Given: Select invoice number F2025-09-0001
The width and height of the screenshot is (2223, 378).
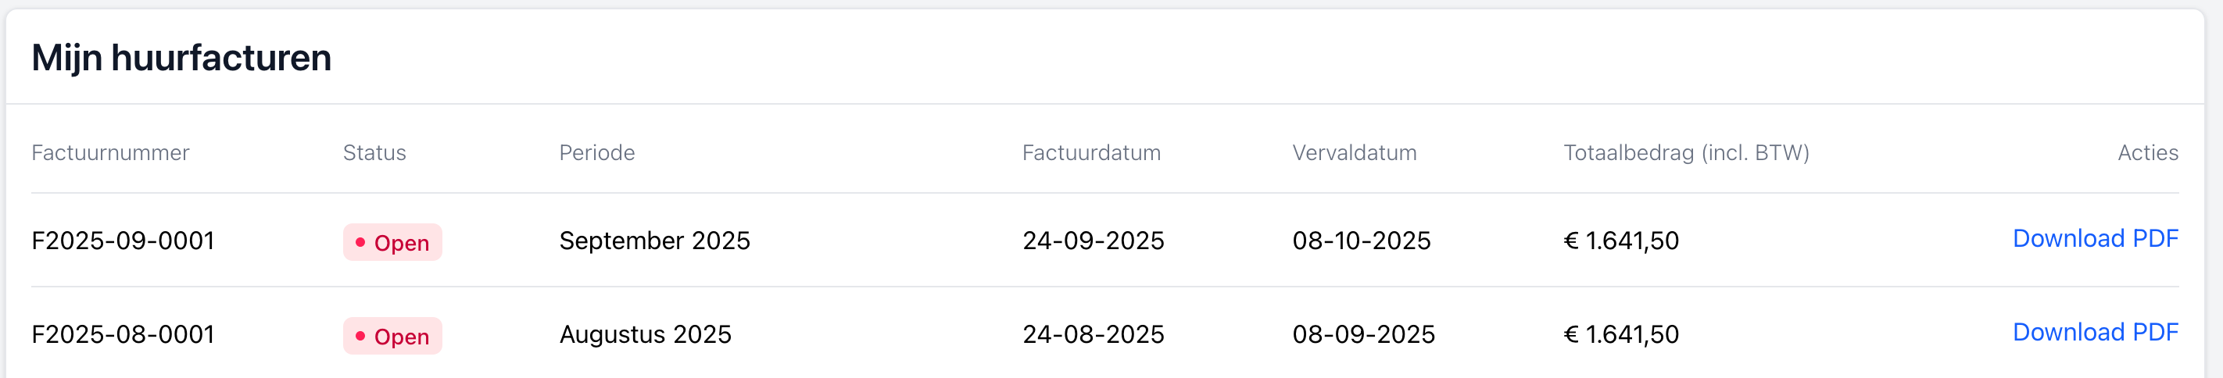Looking at the screenshot, I should pyautogui.click(x=123, y=241).
